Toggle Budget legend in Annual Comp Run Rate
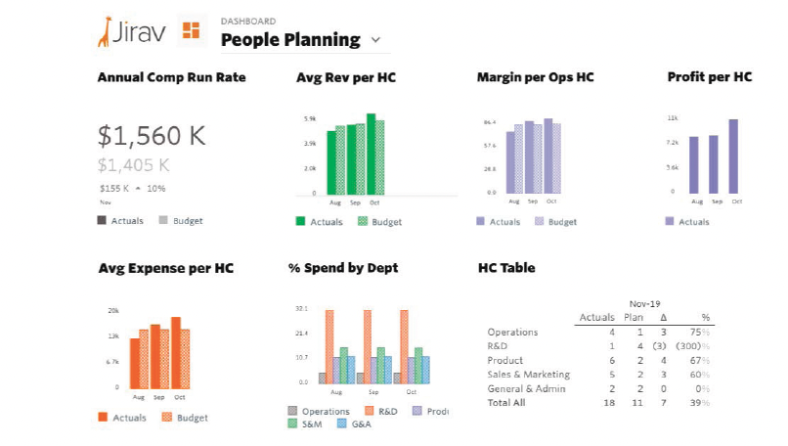 [x=181, y=221]
